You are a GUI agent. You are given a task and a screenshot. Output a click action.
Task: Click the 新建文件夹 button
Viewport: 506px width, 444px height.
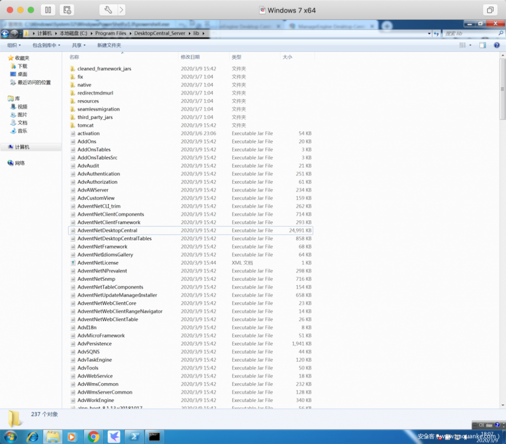[x=109, y=45]
